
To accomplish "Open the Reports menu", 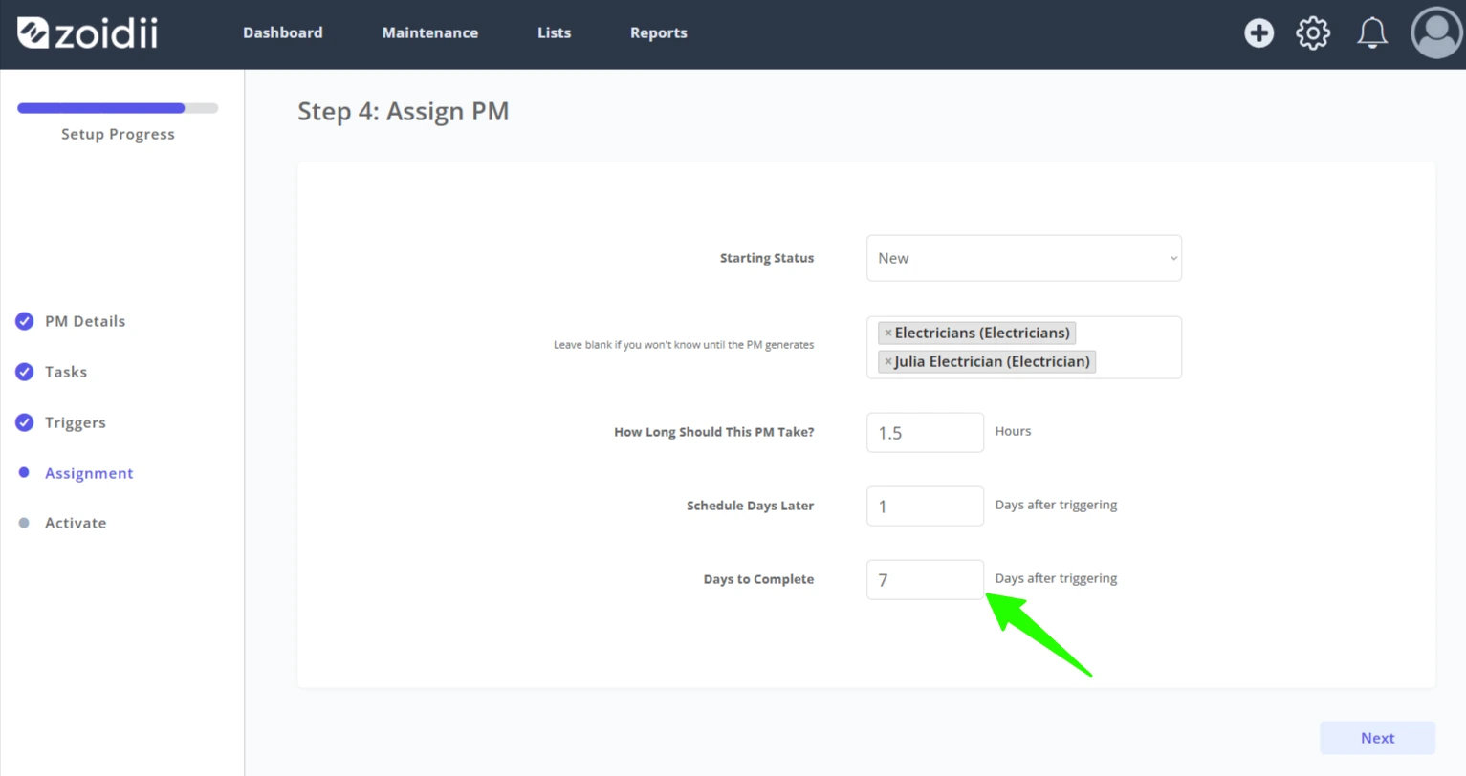I will coord(659,32).
